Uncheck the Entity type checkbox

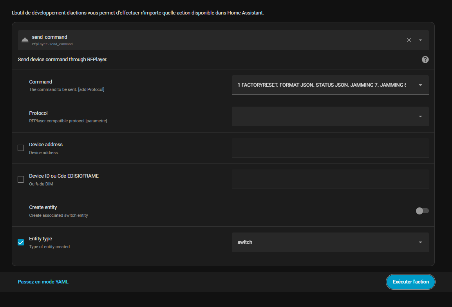[x=21, y=242]
